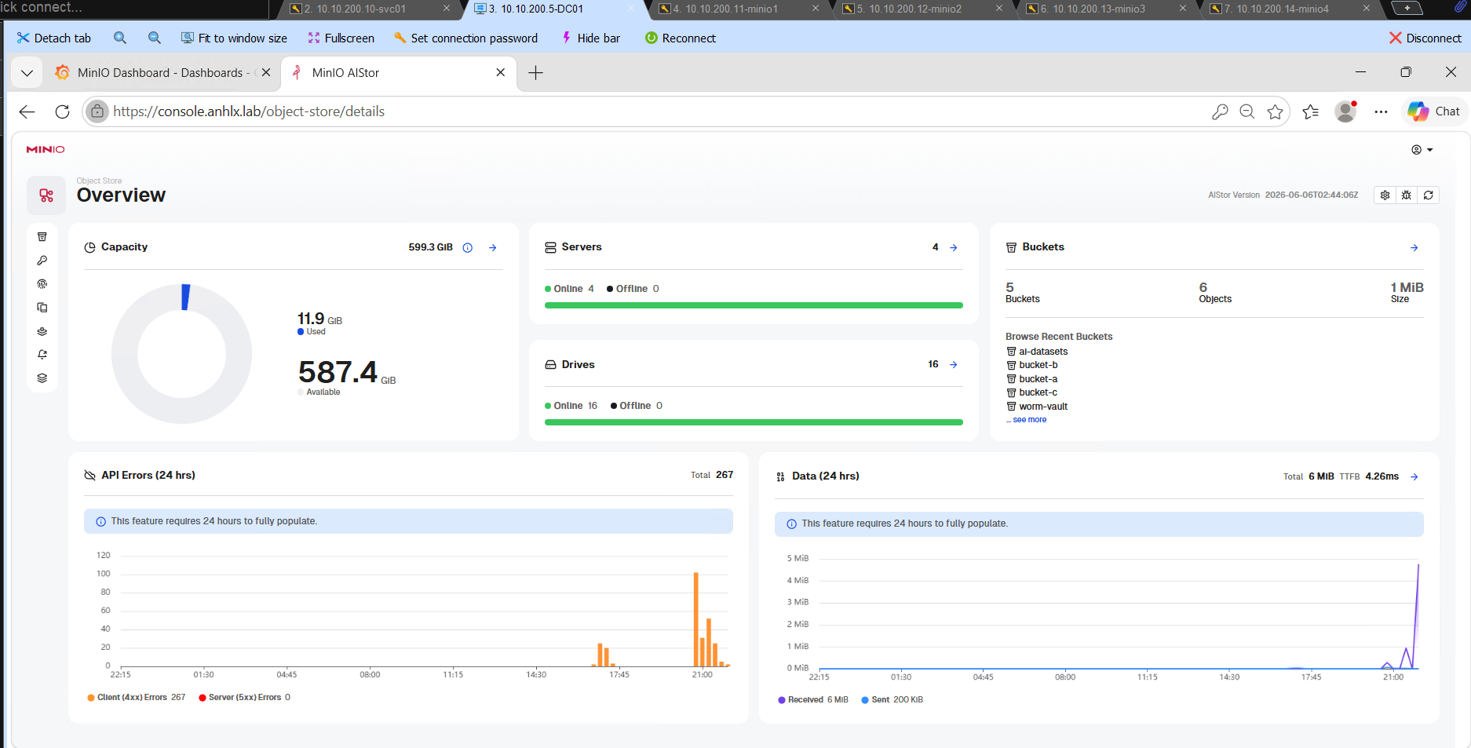Click the remote session zoom-in magnifier

(x=120, y=38)
